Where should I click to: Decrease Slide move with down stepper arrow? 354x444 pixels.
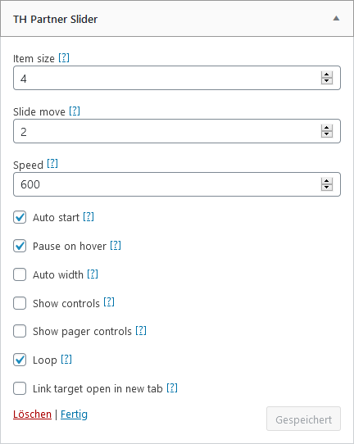pos(326,134)
